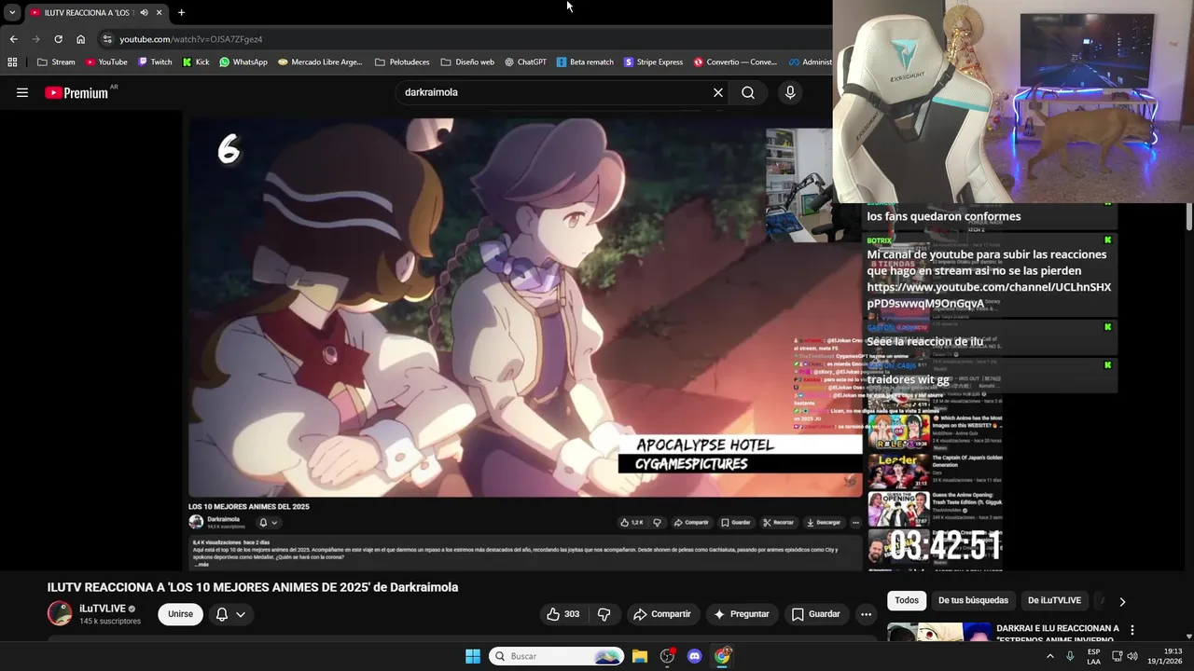Click the Preguntar ask button
This screenshot has height=671, width=1194.
click(x=741, y=614)
